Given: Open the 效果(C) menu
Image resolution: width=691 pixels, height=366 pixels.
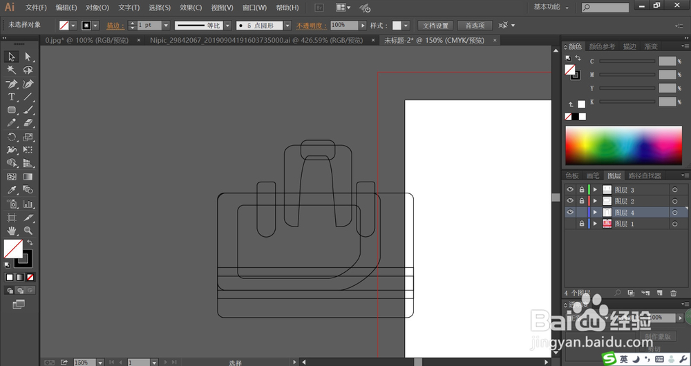Looking at the screenshot, I should pyautogui.click(x=191, y=8).
